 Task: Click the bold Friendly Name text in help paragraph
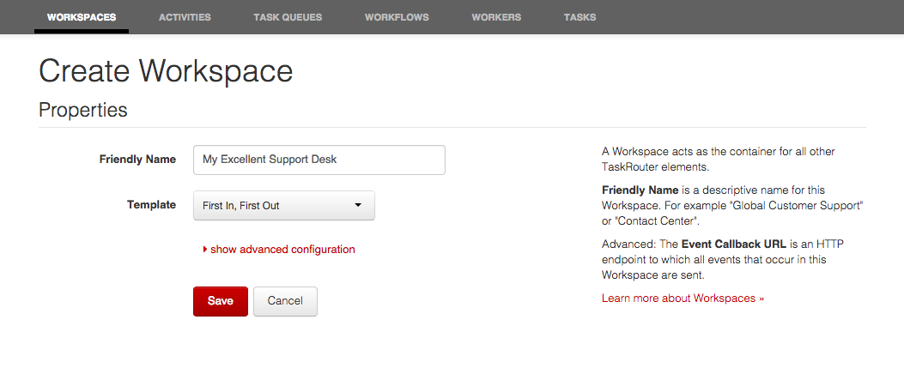(x=640, y=190)
